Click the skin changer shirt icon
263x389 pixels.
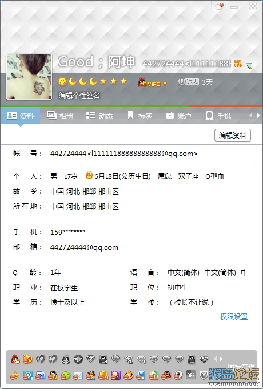tap(220, 6)
